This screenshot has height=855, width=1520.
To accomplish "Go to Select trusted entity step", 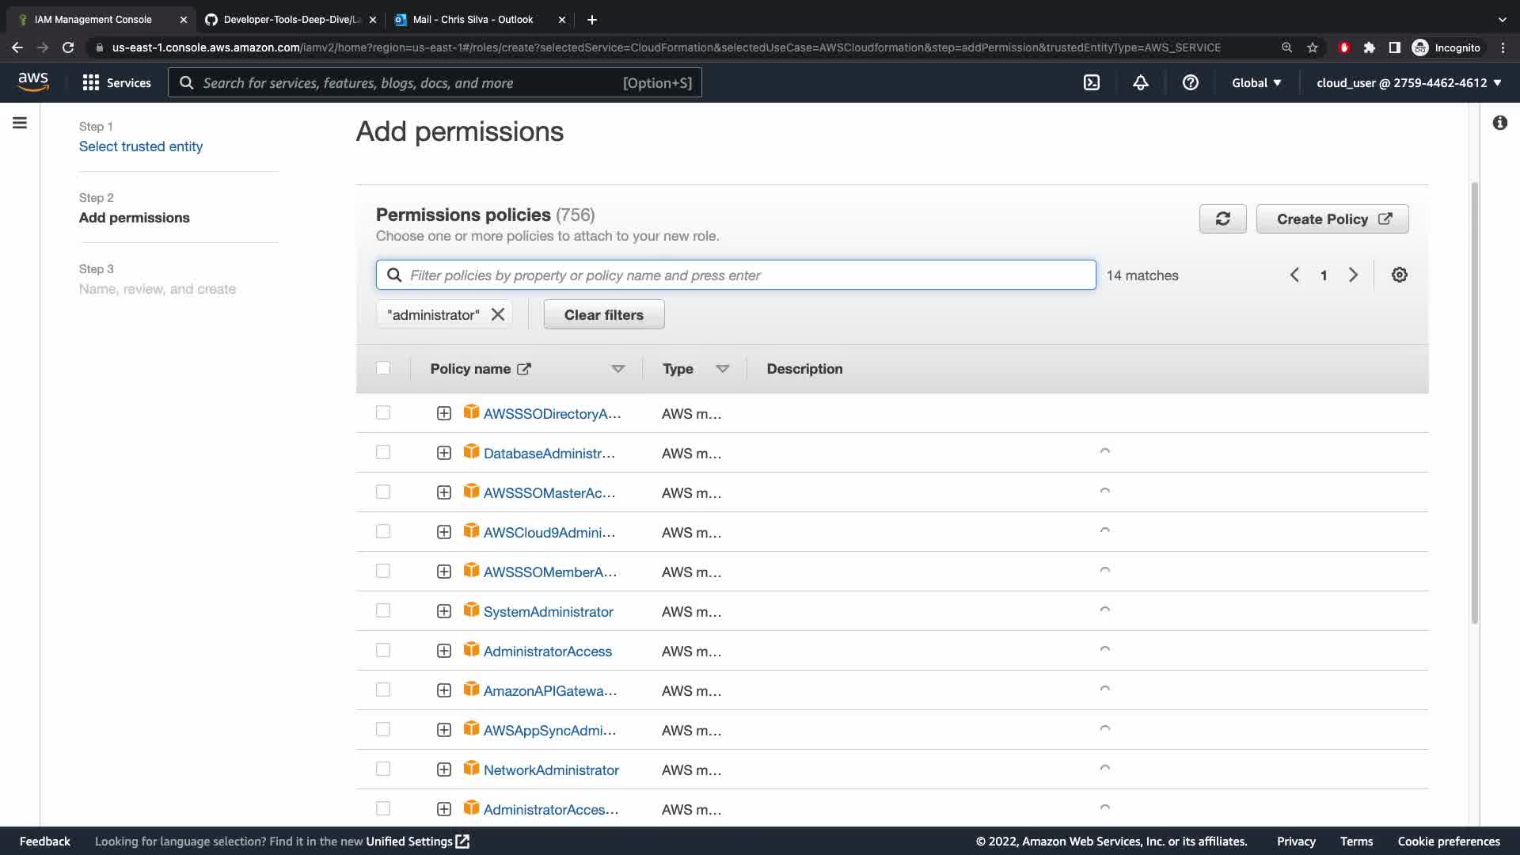I will [141, 146].
